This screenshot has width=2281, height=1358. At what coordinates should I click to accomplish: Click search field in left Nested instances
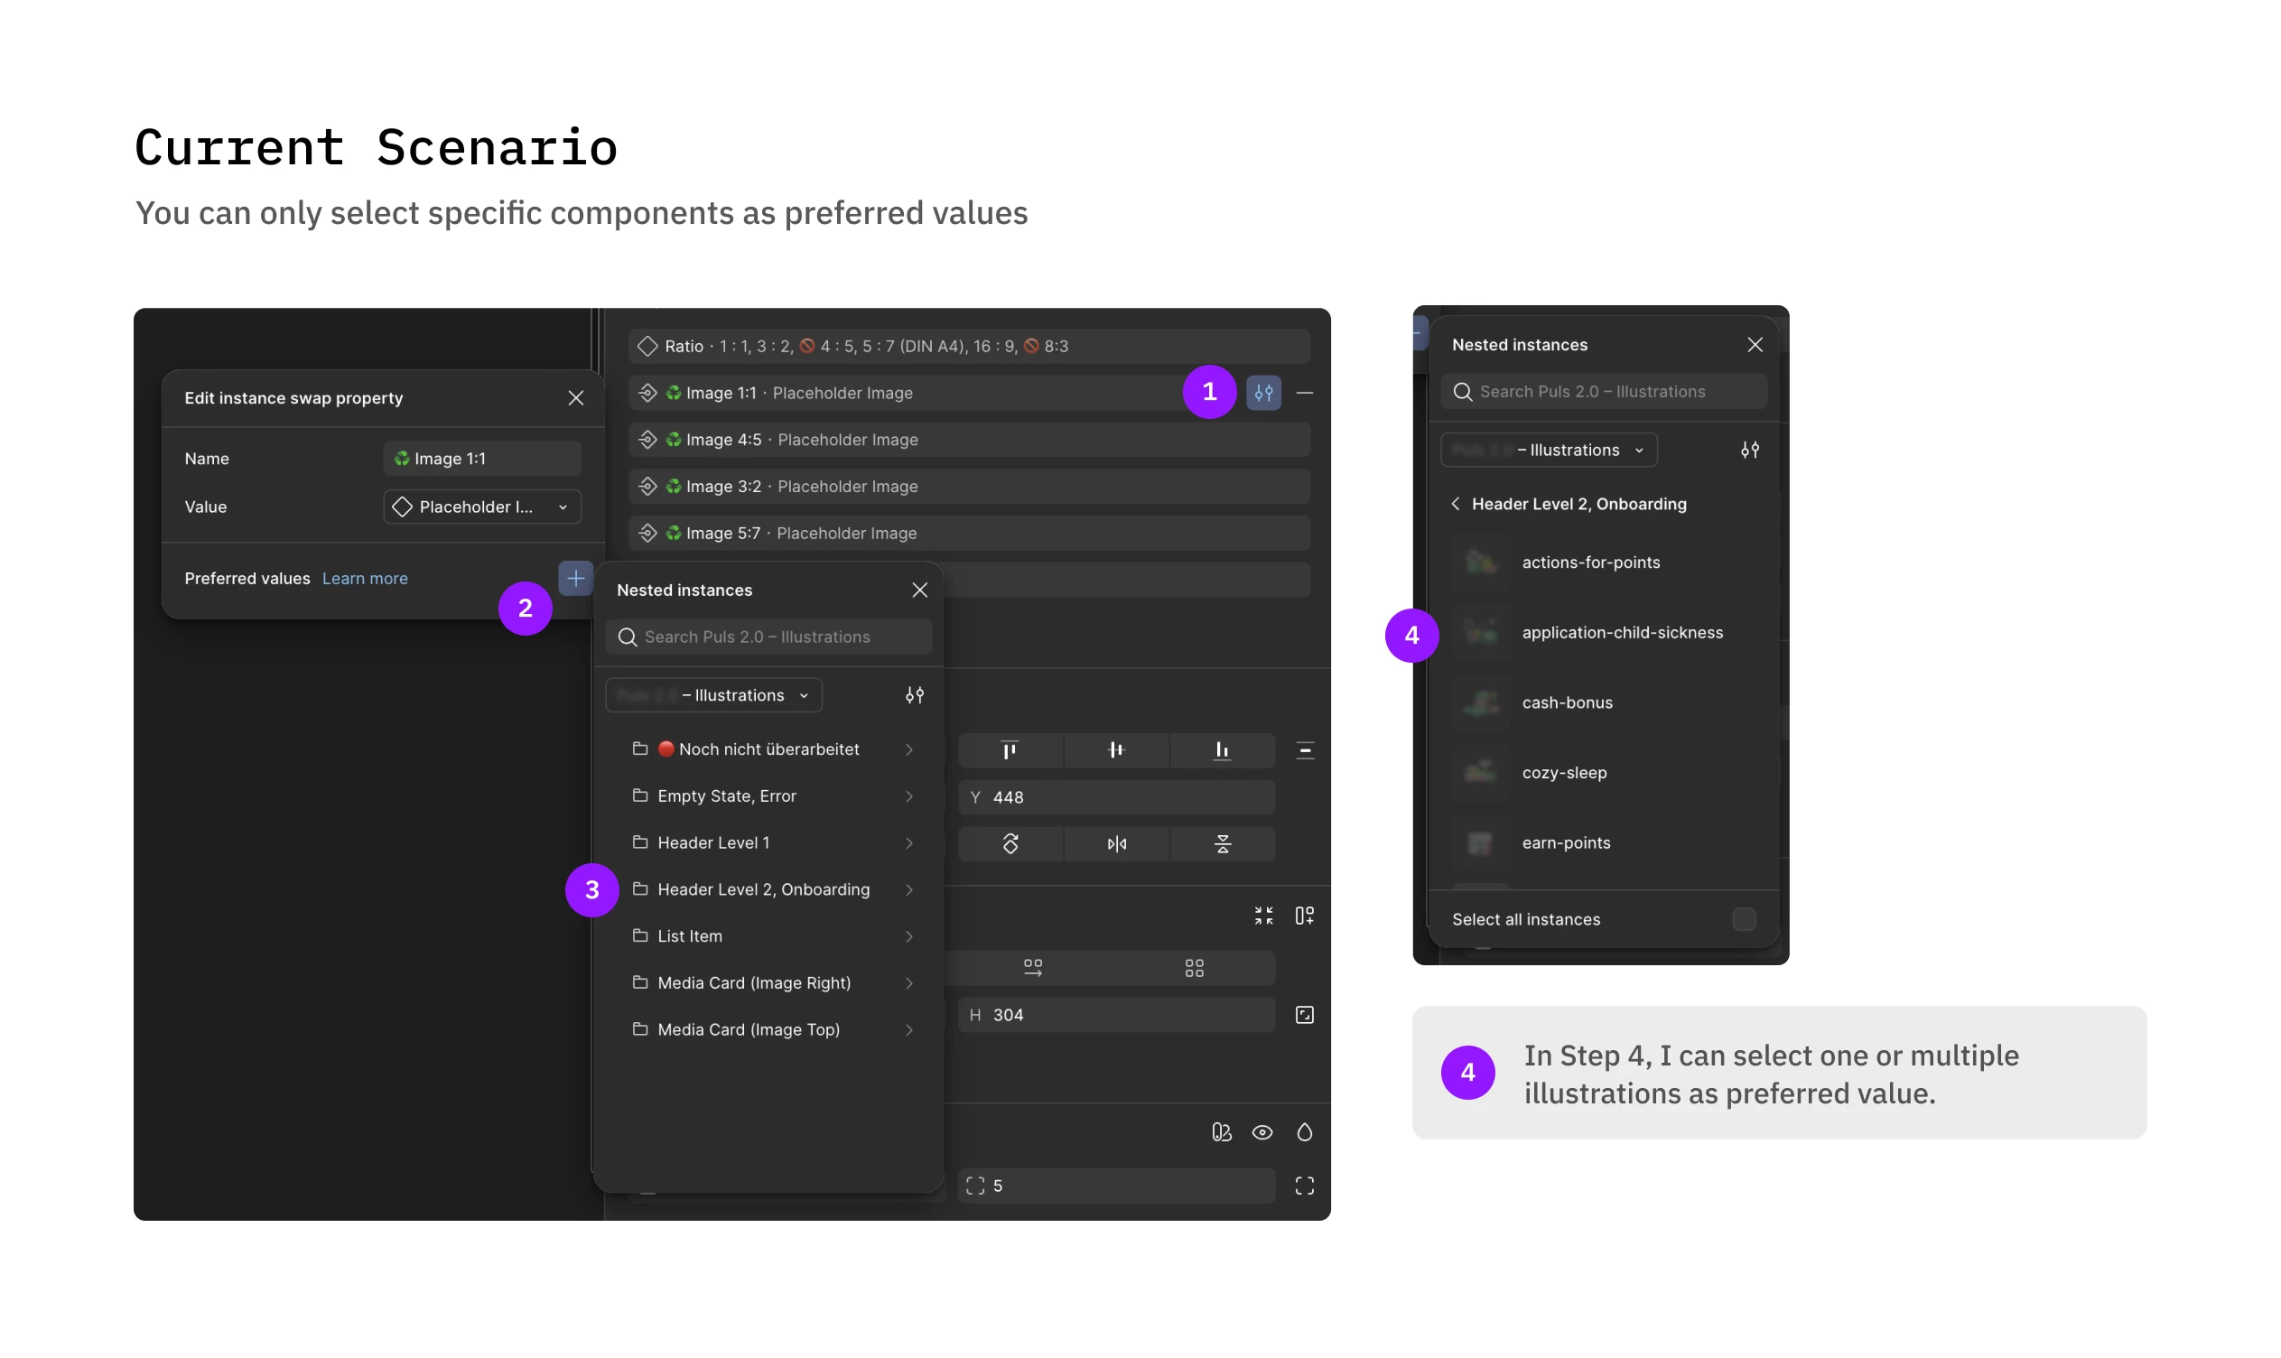(768, 637)
